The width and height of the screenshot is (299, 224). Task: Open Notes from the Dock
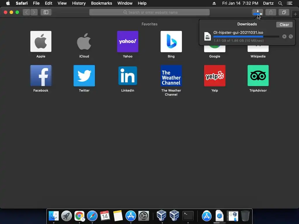click(x=118, y=216)
